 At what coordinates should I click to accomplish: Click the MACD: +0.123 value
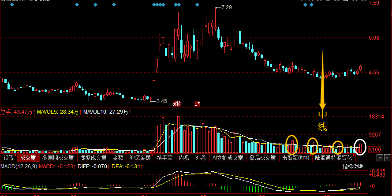pyautogui.click(x=57, y=166)
